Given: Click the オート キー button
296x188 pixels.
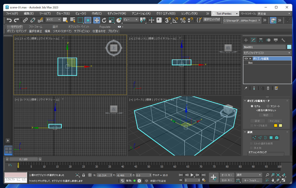Looking at the screenshot, I should (227, 175).
